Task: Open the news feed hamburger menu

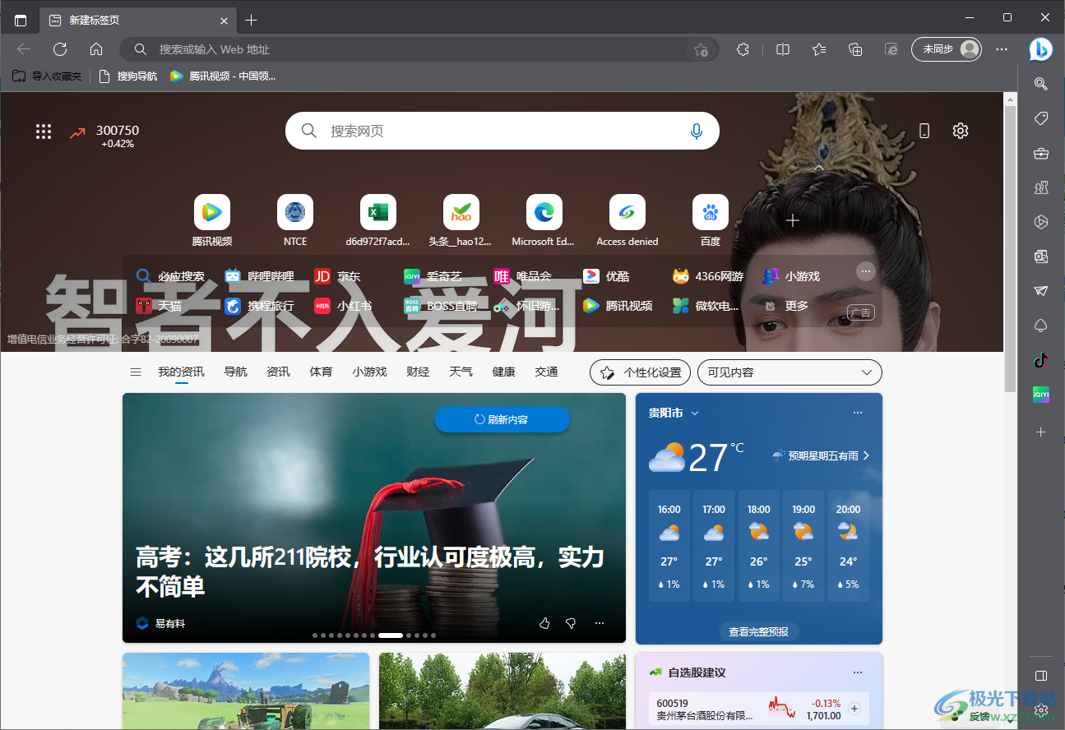Action: (136, 372)
